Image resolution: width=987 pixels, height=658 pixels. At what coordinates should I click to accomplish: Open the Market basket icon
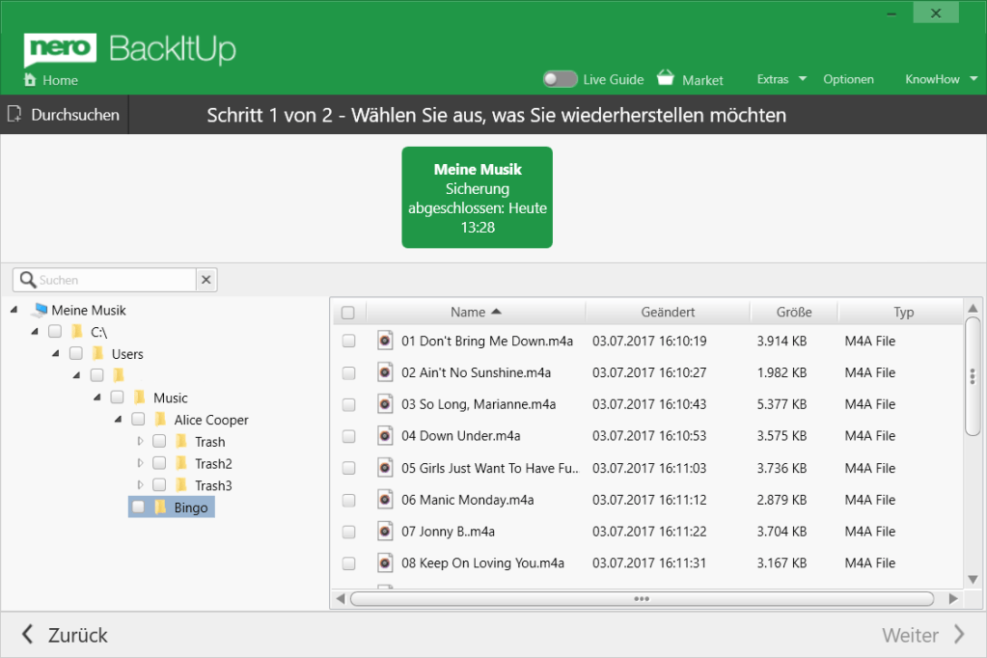tap(666, 78)
